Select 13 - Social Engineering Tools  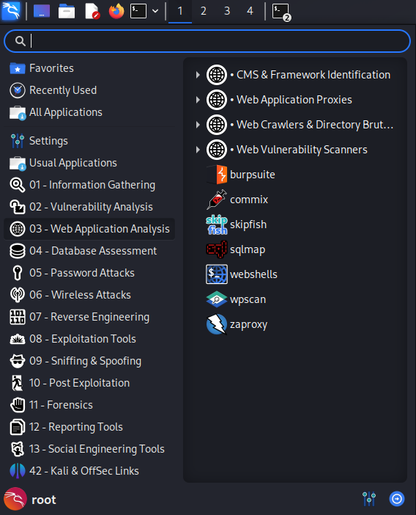point(89,449)
